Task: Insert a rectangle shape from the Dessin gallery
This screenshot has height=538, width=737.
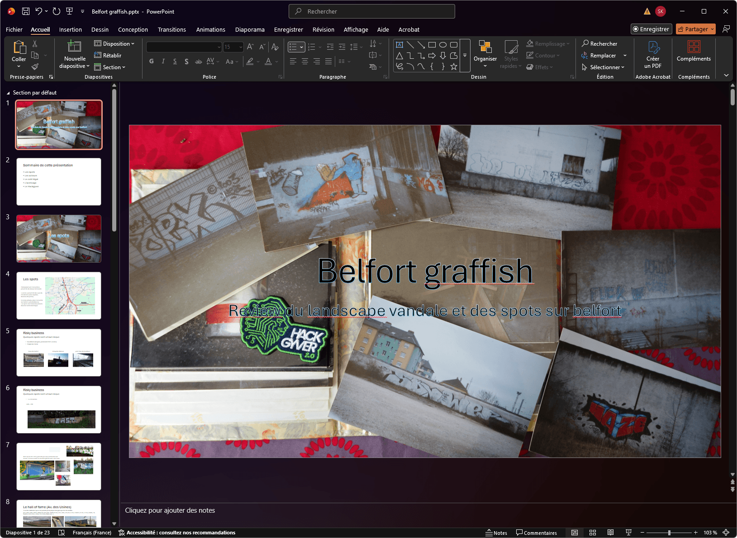Action: 432,44
